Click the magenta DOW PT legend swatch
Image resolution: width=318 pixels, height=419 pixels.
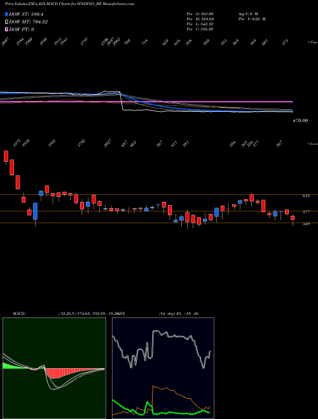click(x=6, y=29)
